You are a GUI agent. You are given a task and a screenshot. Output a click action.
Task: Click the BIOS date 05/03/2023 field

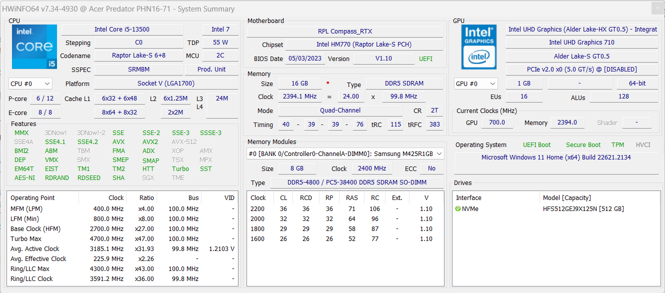[x=305, y=59]
